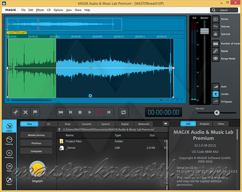Select the Files import tab
242x192 pixels.
click(x=29, y=124)
